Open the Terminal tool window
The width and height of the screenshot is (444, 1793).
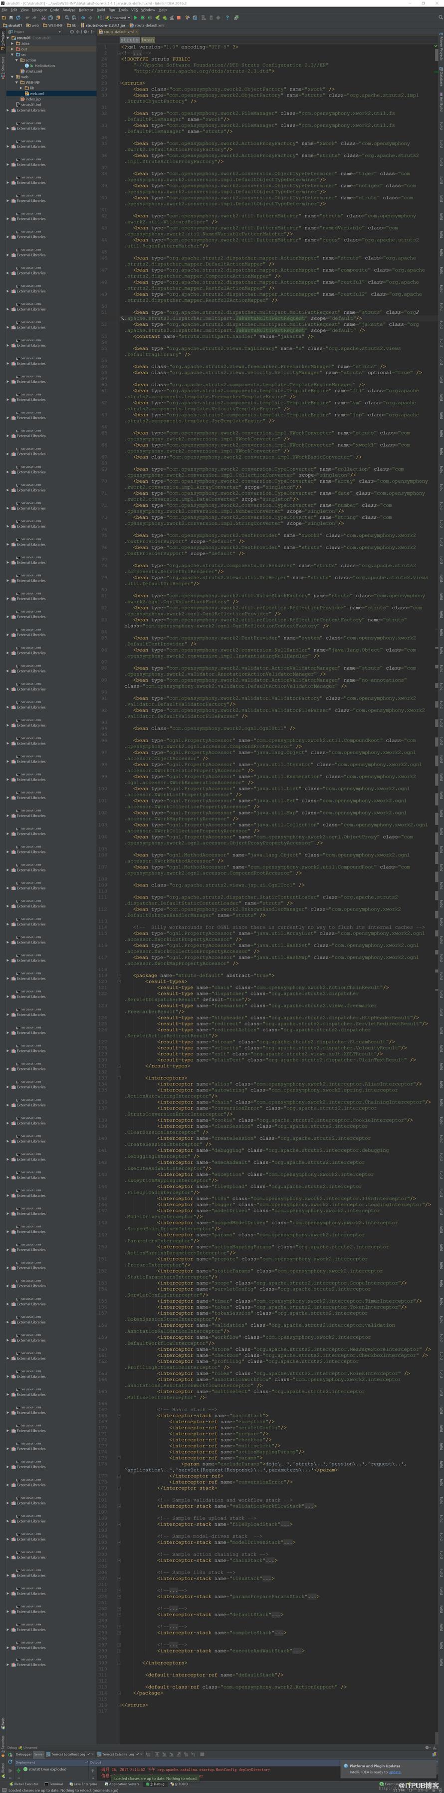54,1784
